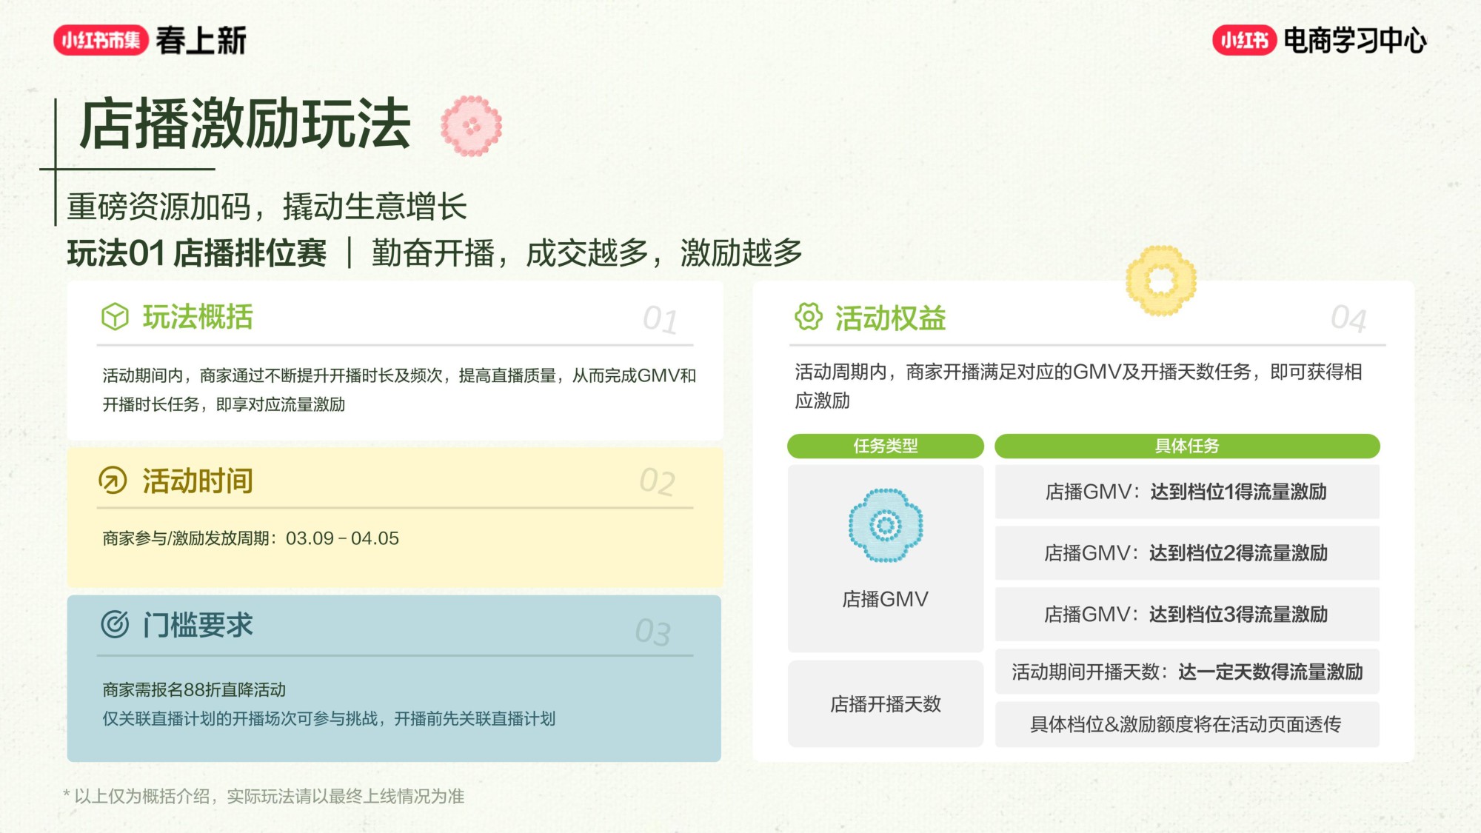Click the 店播激励玩法 main title
Viewport: 1481px width, 833px height.
(x=245, y=124)
